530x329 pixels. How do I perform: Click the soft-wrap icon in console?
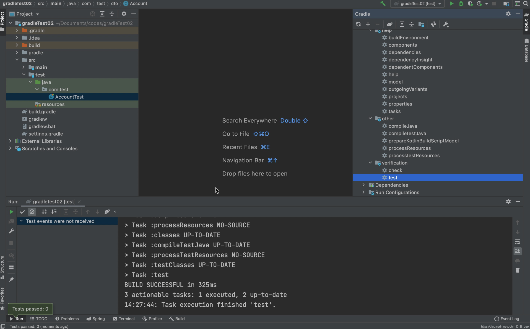pyautogui.click(x=518, y=242)
